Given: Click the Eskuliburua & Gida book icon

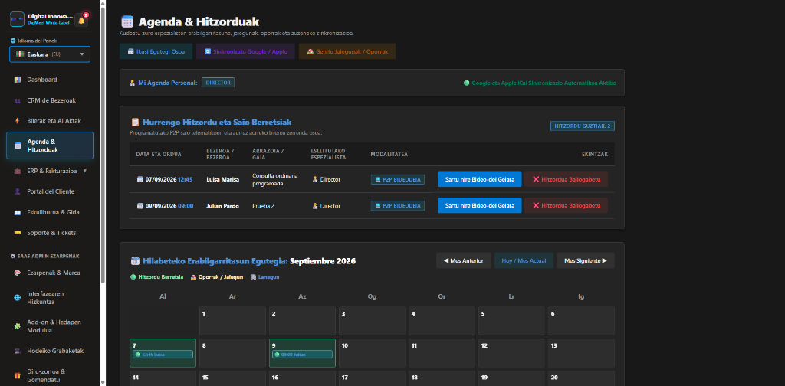Looking at the screenshot, I should [x=18, y=212].
